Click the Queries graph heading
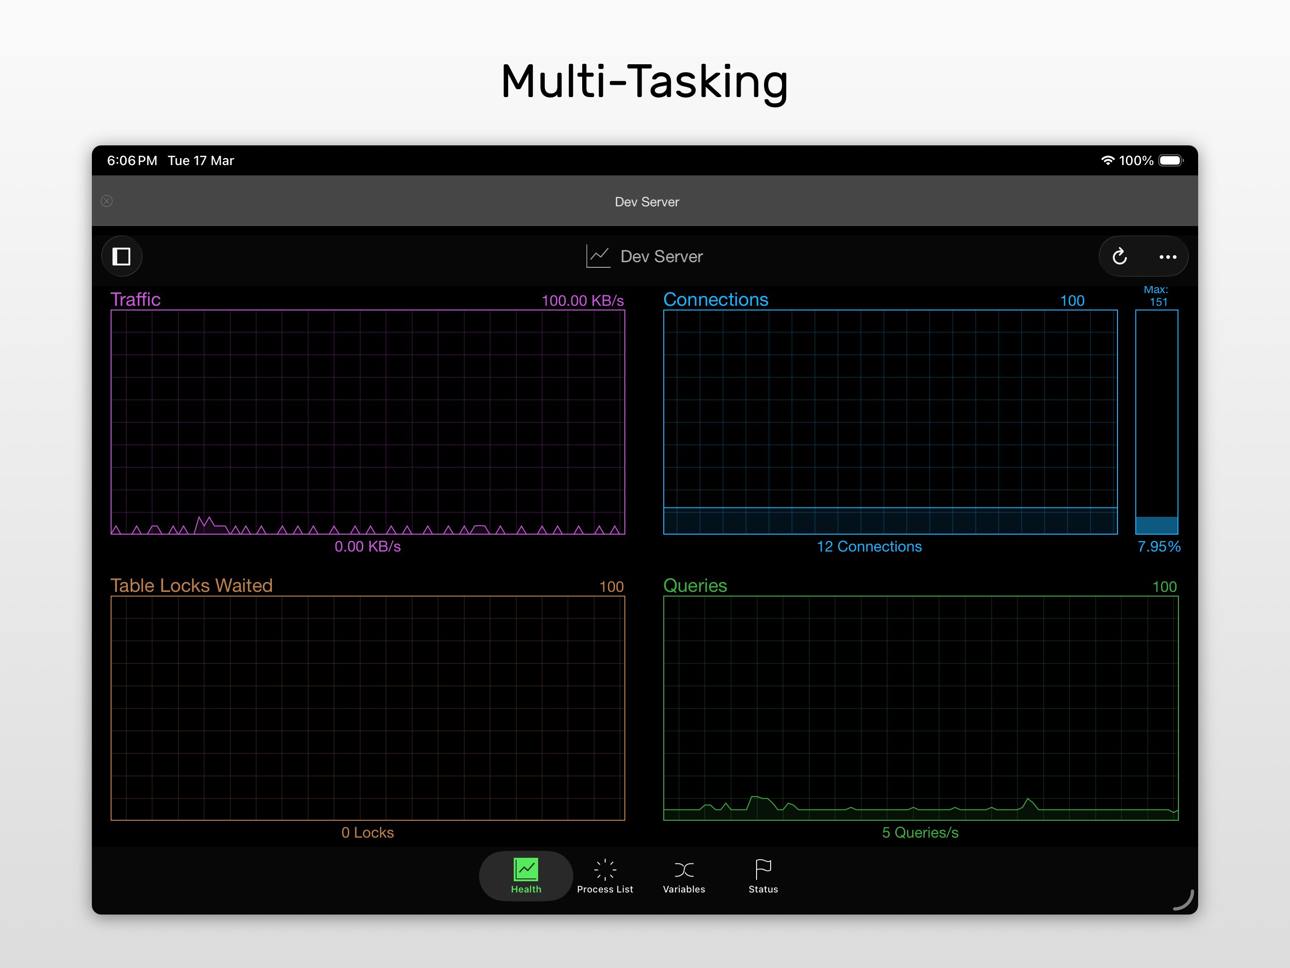 tap(695, 585)
